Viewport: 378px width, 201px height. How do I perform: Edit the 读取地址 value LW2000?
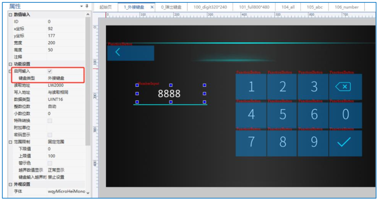pos(56,85)
